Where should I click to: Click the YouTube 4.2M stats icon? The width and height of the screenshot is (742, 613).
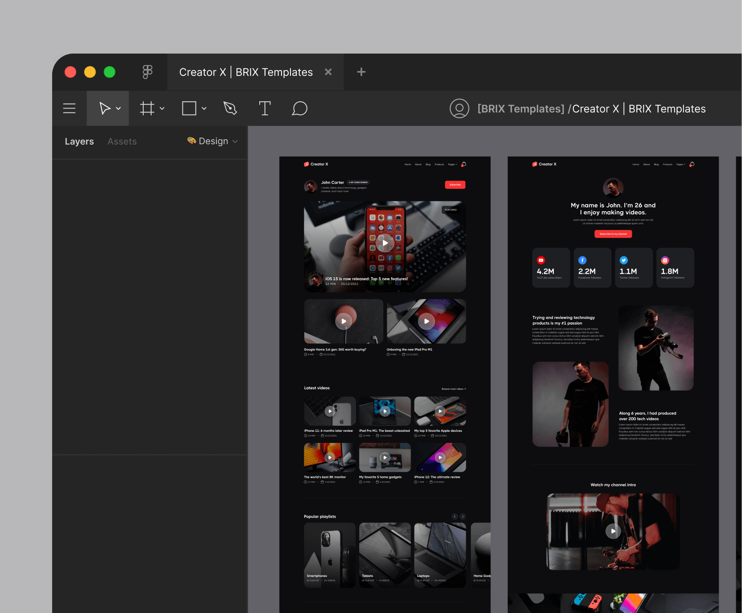[541, 260]
